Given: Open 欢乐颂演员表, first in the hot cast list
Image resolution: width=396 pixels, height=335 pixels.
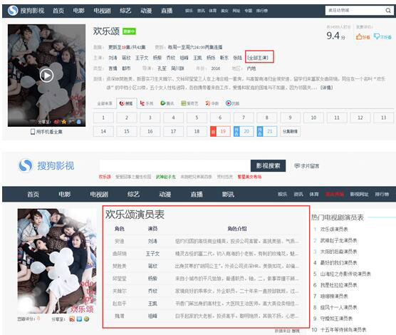Looking at the screenshot, I should pyautogui.click(x=334, y=230).
